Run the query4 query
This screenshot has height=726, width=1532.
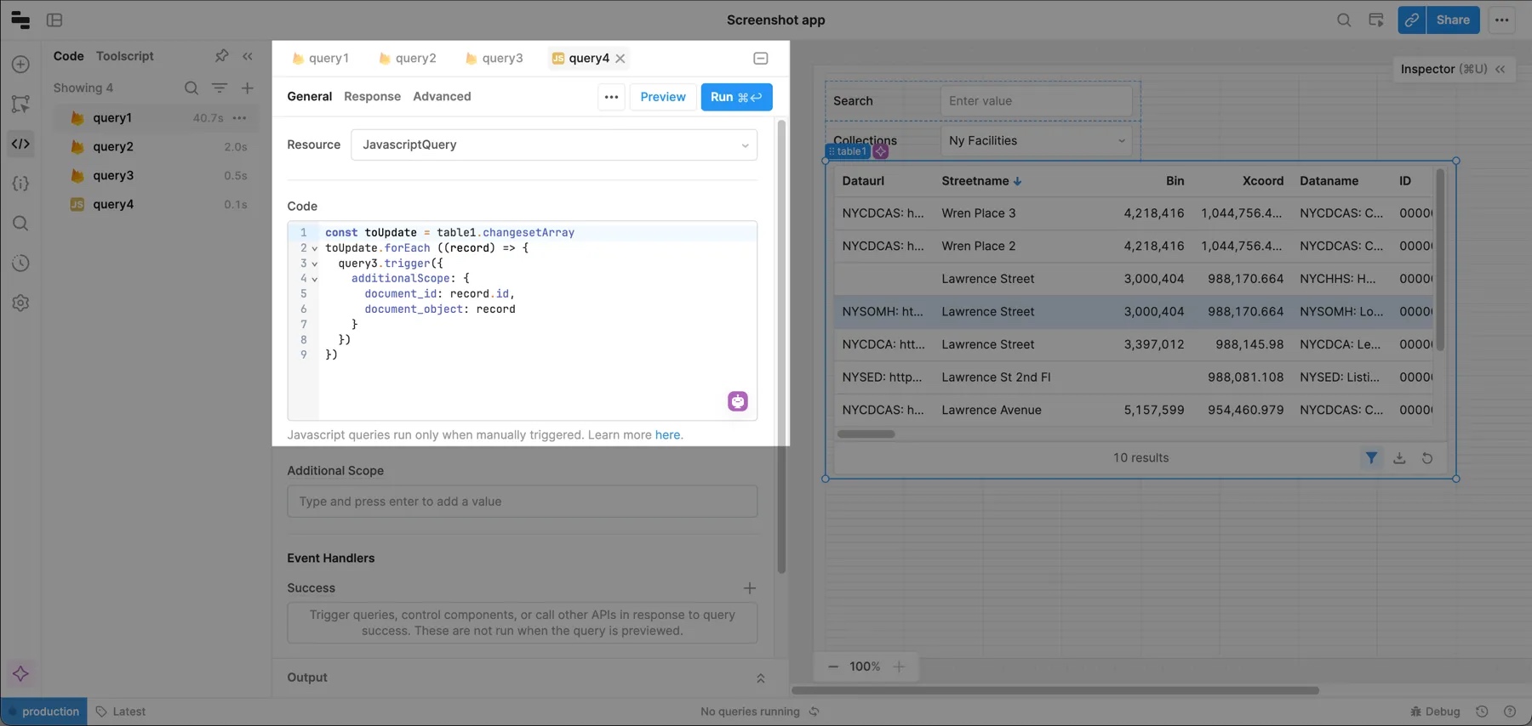coord(736,97)
